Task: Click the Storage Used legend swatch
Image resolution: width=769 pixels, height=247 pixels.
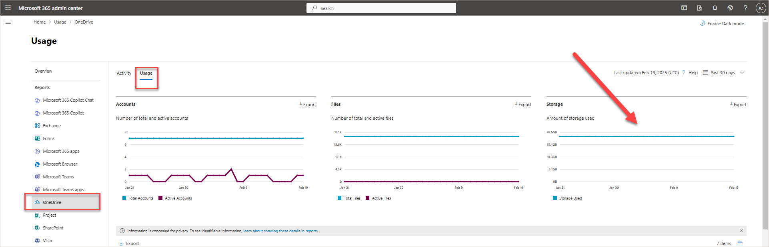Action: point(555,198)
